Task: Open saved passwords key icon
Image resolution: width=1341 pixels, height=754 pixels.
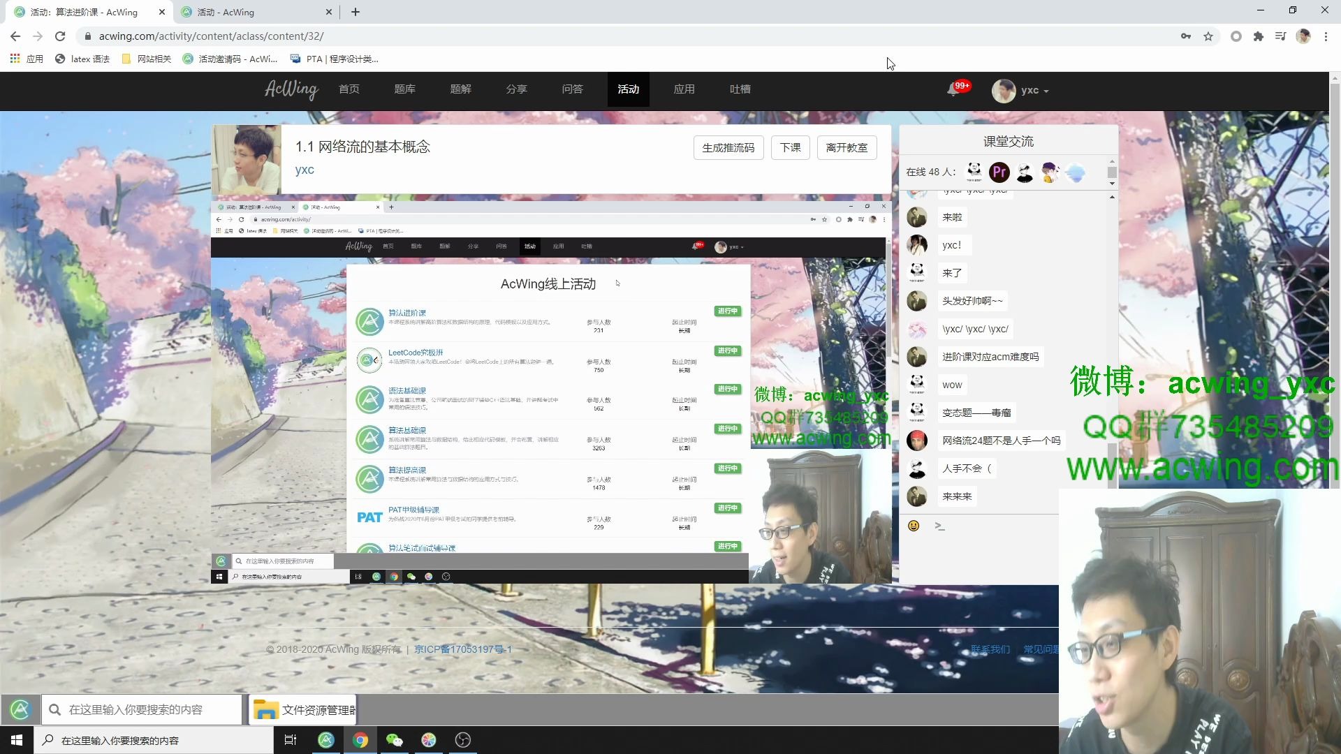Action: point(1186,36)
